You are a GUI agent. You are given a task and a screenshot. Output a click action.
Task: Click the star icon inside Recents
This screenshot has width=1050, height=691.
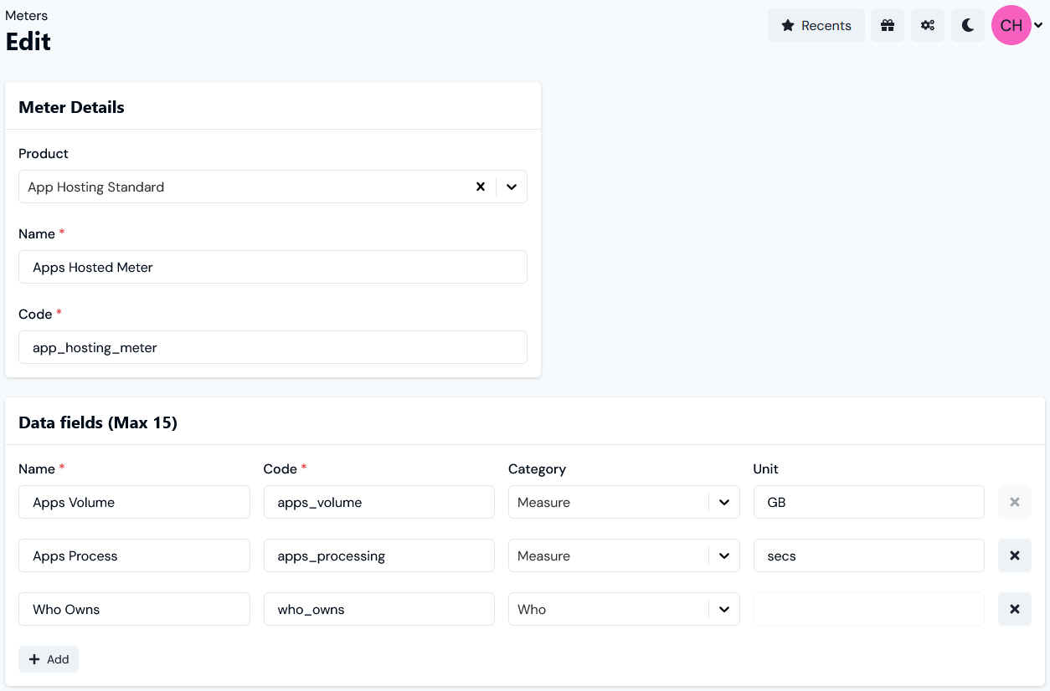click(788, 25)
